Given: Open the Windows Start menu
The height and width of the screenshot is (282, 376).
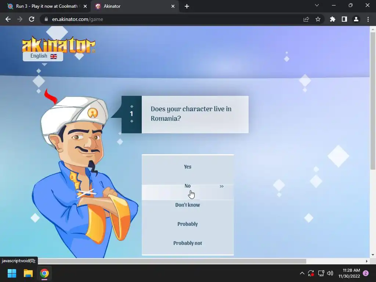Looking at the screenshot, I should click(12, 273).
